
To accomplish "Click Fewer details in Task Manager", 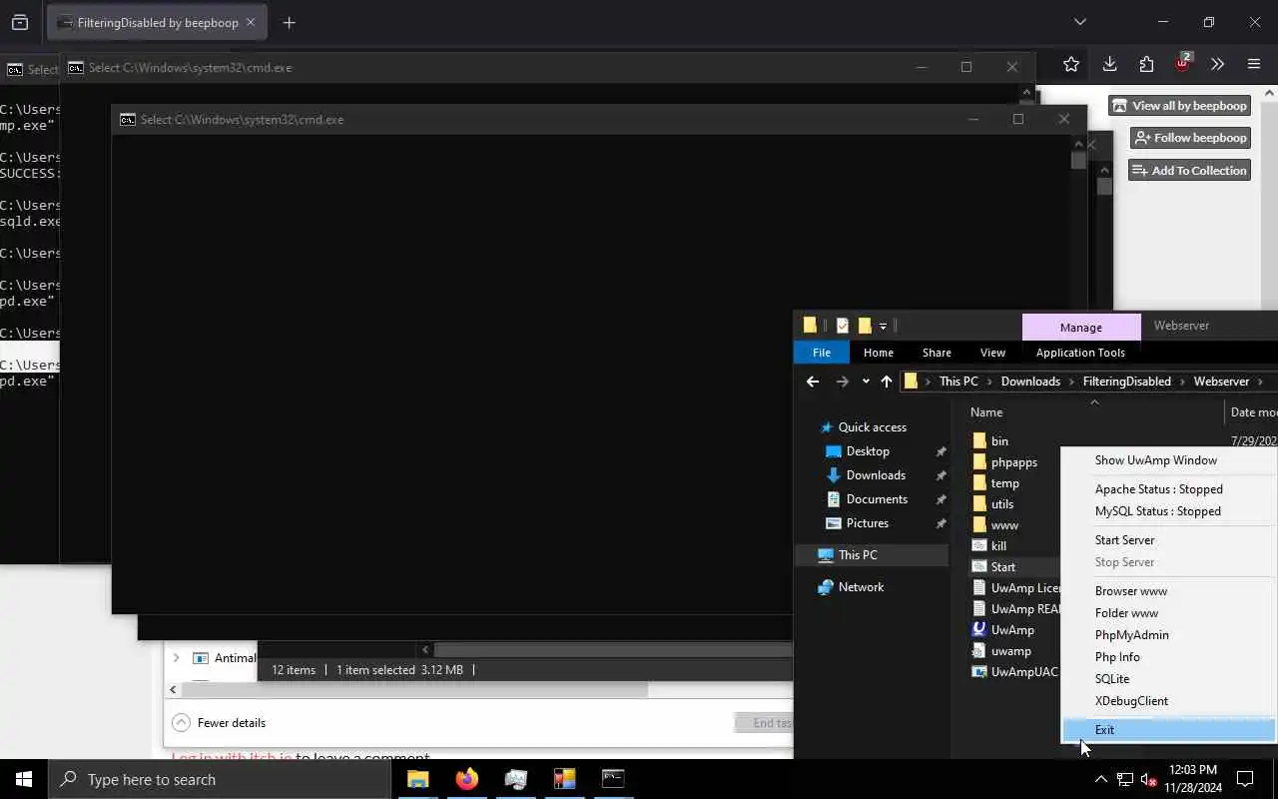I will [220, 723].
